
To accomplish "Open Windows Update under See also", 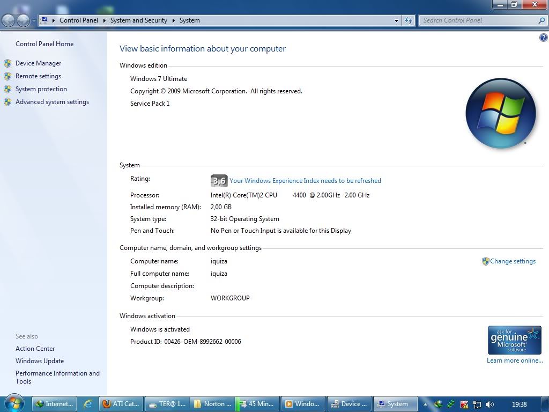I will pyautogui.click(x=40, y=361).
